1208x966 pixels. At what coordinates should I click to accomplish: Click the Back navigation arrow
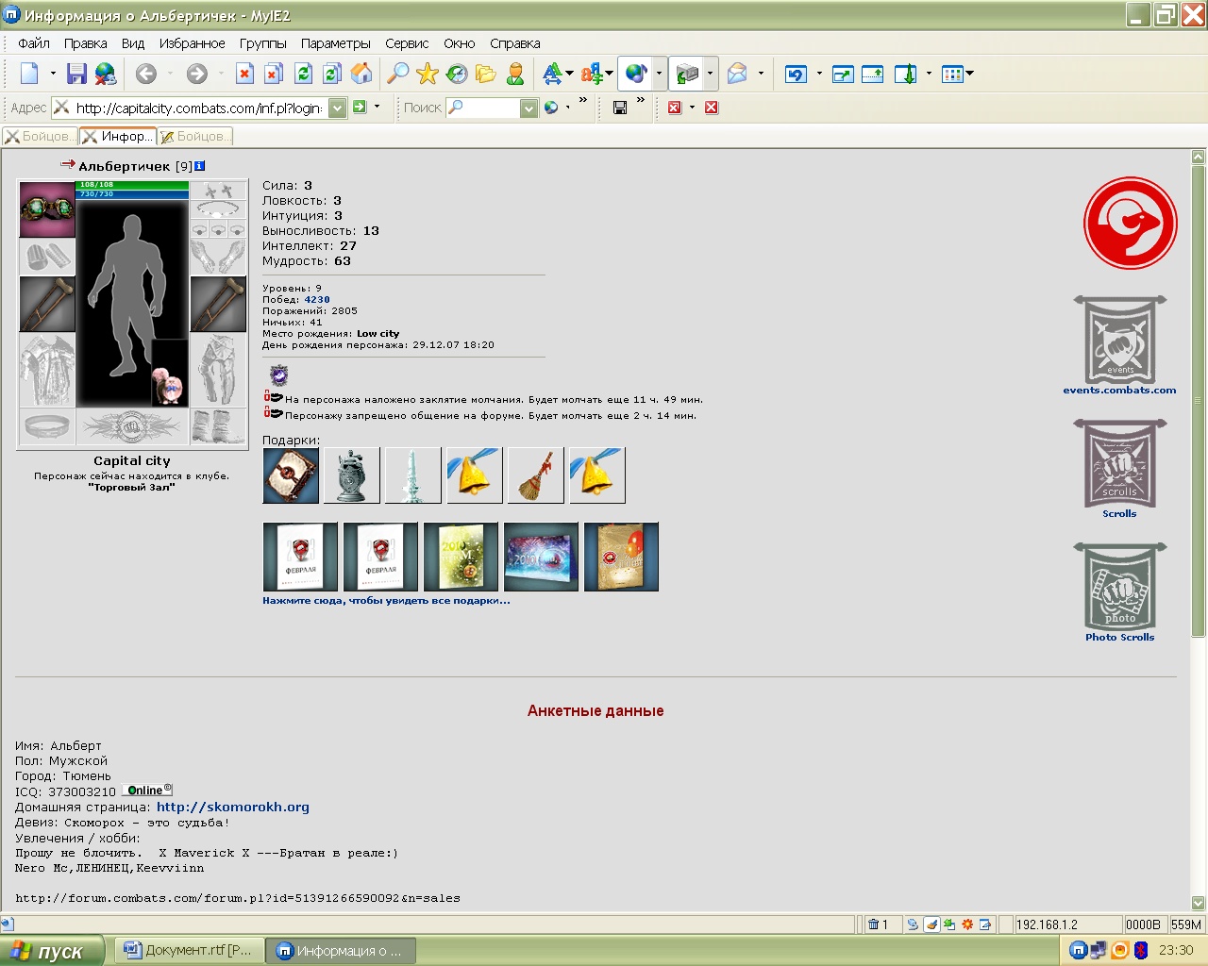pos(146,74)
